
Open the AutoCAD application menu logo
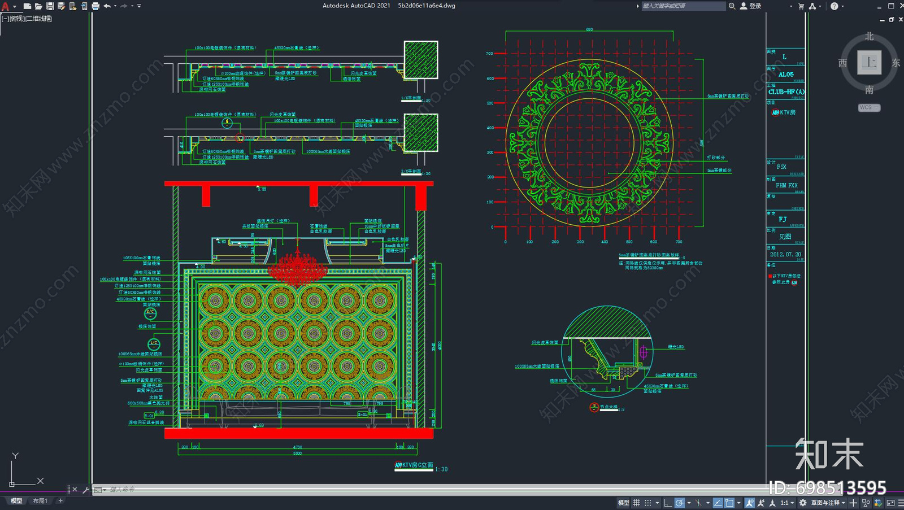tap(6, 6)
